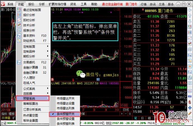
Task: Click the custom layout icon in the right sidebar
Action: 190,27
